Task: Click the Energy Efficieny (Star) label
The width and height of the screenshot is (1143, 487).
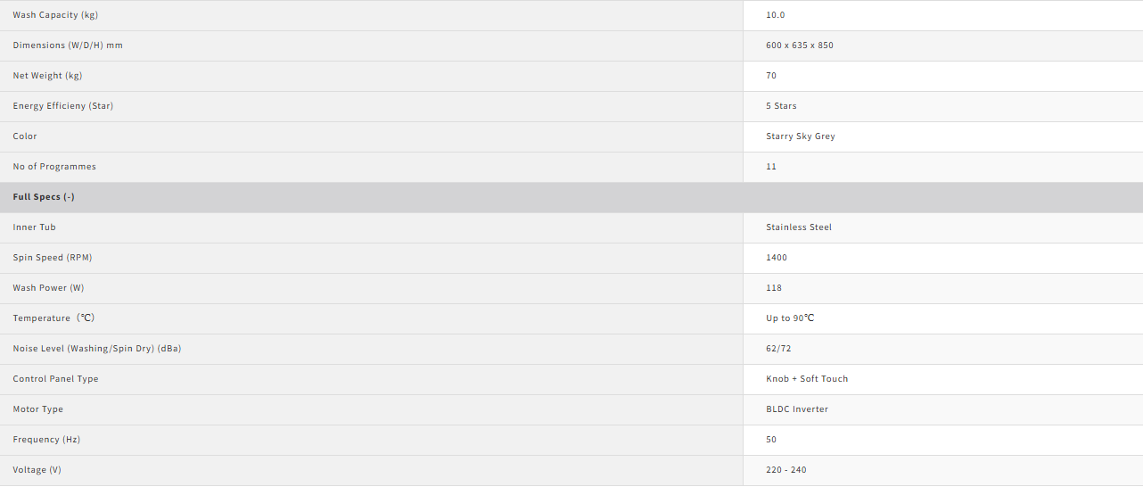Action: coord(63,106)
